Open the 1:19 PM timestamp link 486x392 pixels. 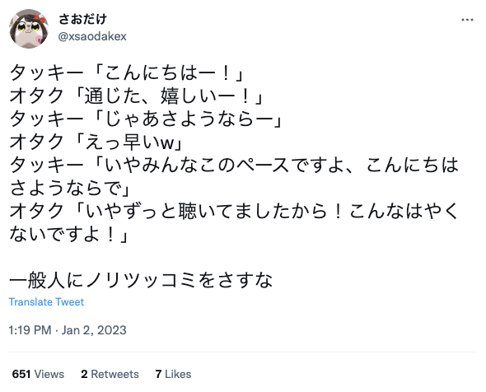30,330
